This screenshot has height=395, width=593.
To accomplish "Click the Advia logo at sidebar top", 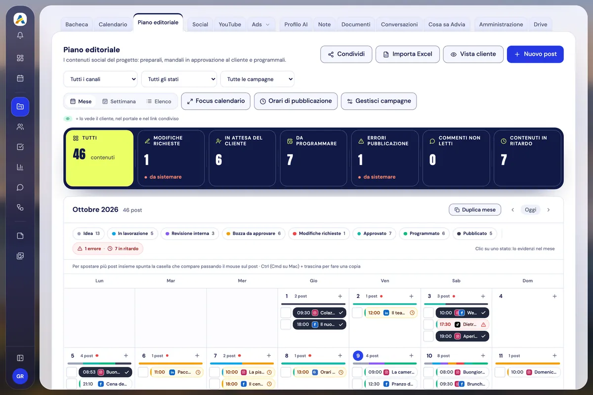I will pos(20,19).
